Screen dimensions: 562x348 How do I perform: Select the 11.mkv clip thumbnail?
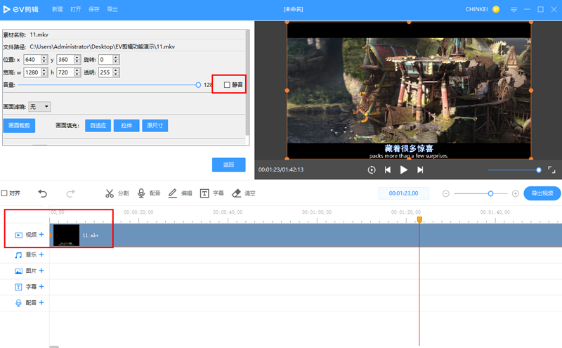[66, 236]
